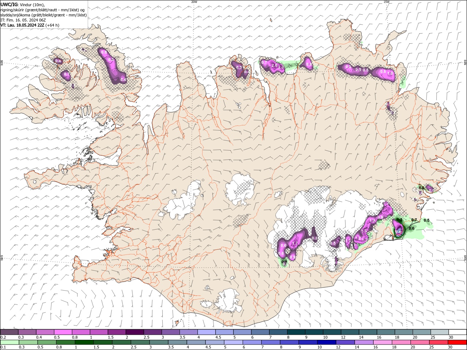Viewport: 467px width, 350px height.
Task: Choose the darkest purple 2 swatch in upper legend
Action: point(135,332)
